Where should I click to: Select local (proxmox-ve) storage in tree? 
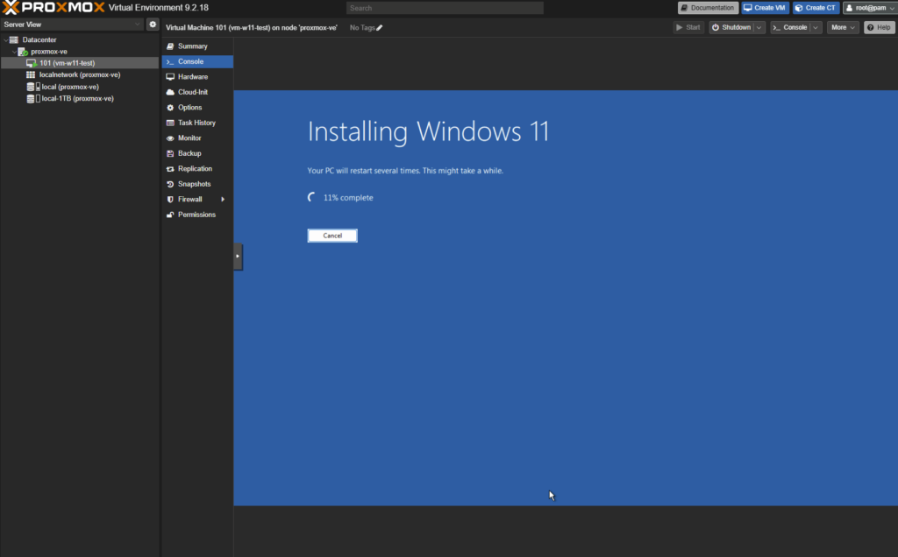[80, 87]
